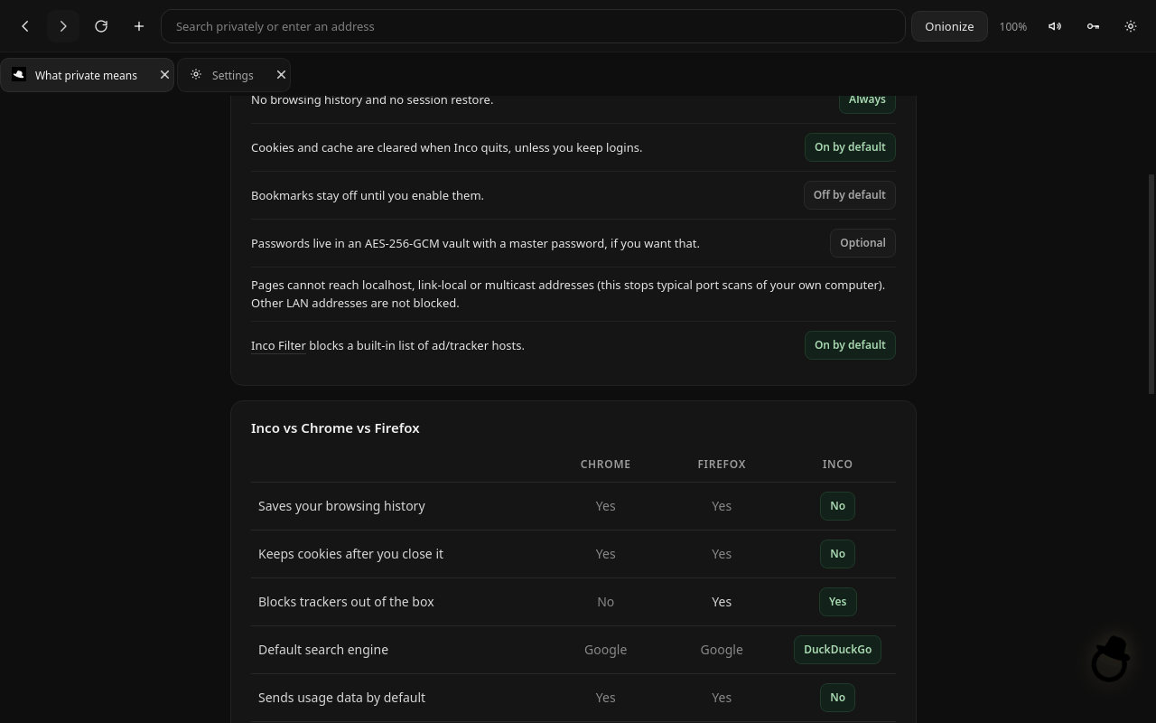Switch to the 'What private means' tab
Viewport: 1156px width, 723px height.
click(87, 75)
